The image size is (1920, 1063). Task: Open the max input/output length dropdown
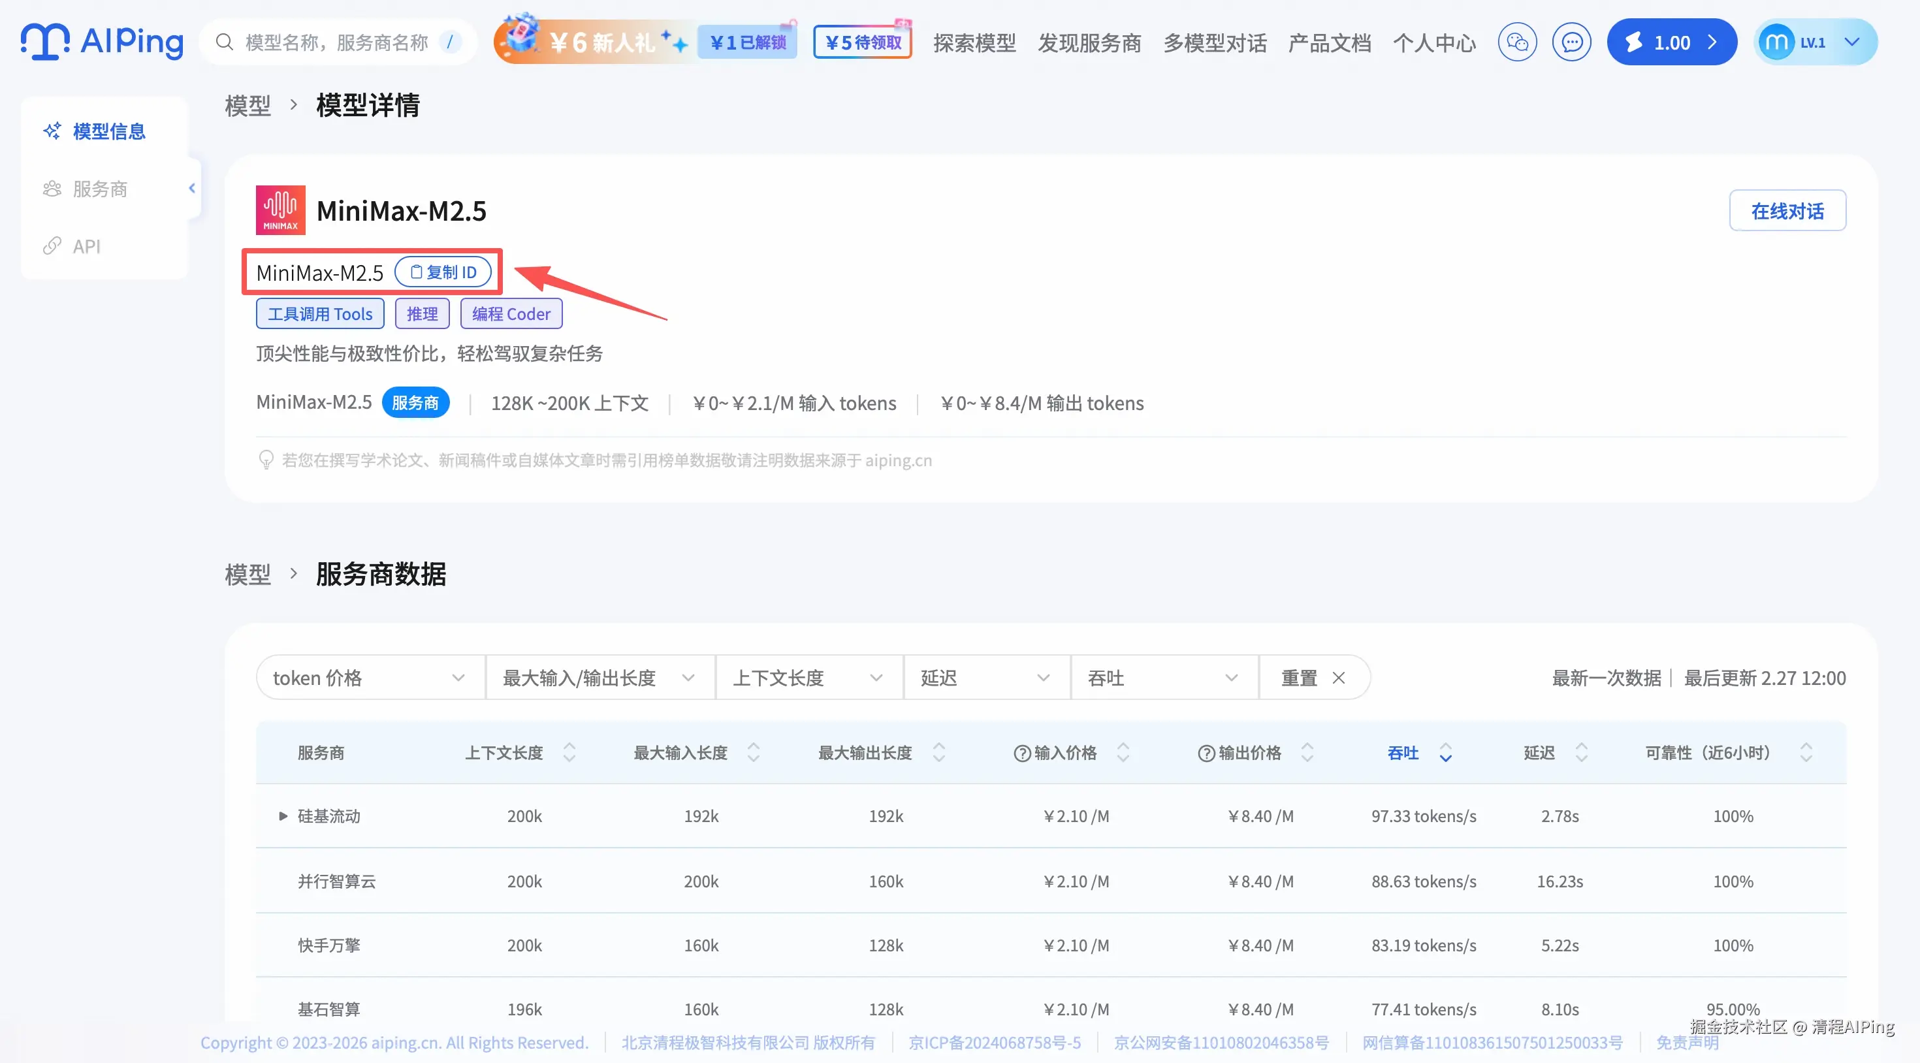(x=600, y=678)
